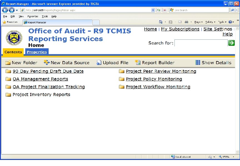Click the Search for text field
Screen dimensions: 240x166
point(201,43)
